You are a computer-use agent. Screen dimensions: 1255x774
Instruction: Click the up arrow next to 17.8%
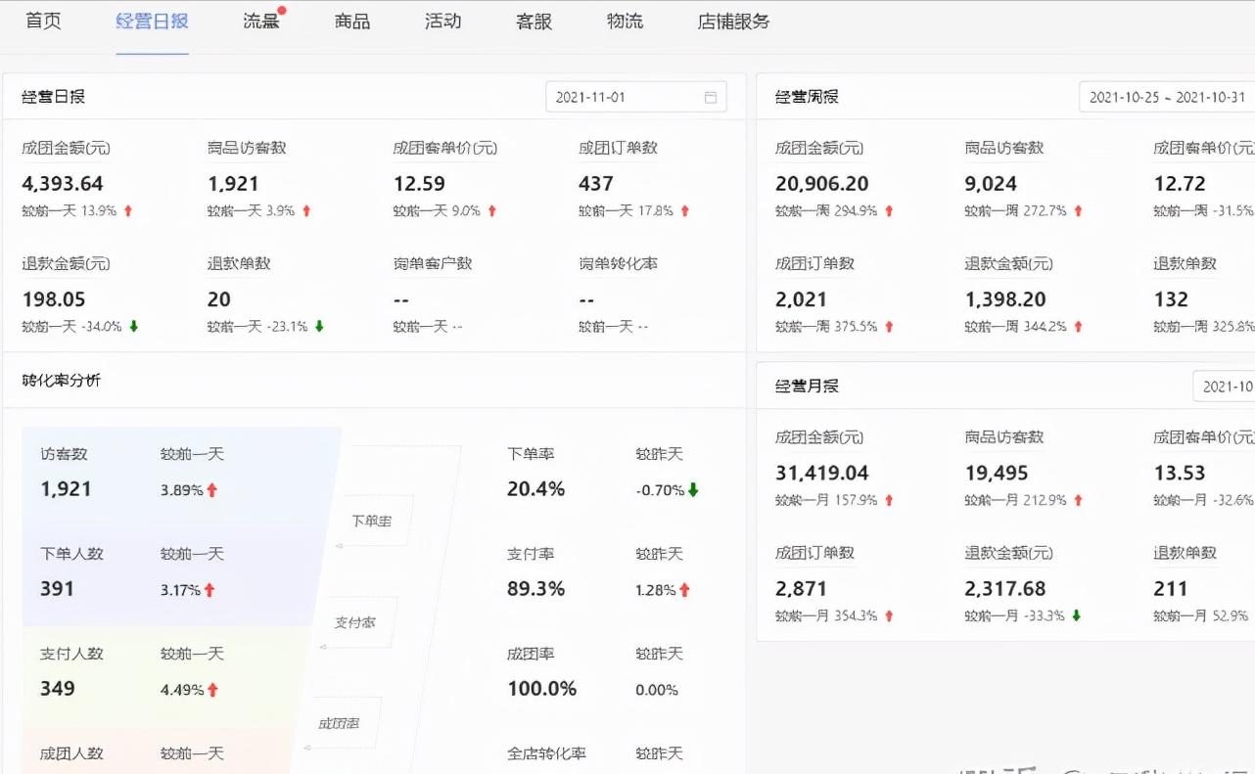(x=685, y=210)
